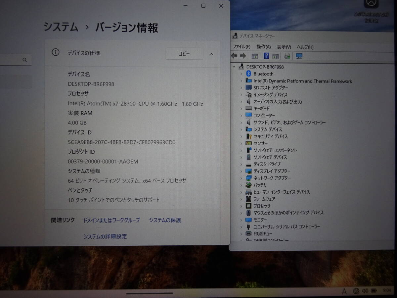Screen dimensions: 397x298
Task: Expand the Bluetooth category
Action: coord(241,74)
